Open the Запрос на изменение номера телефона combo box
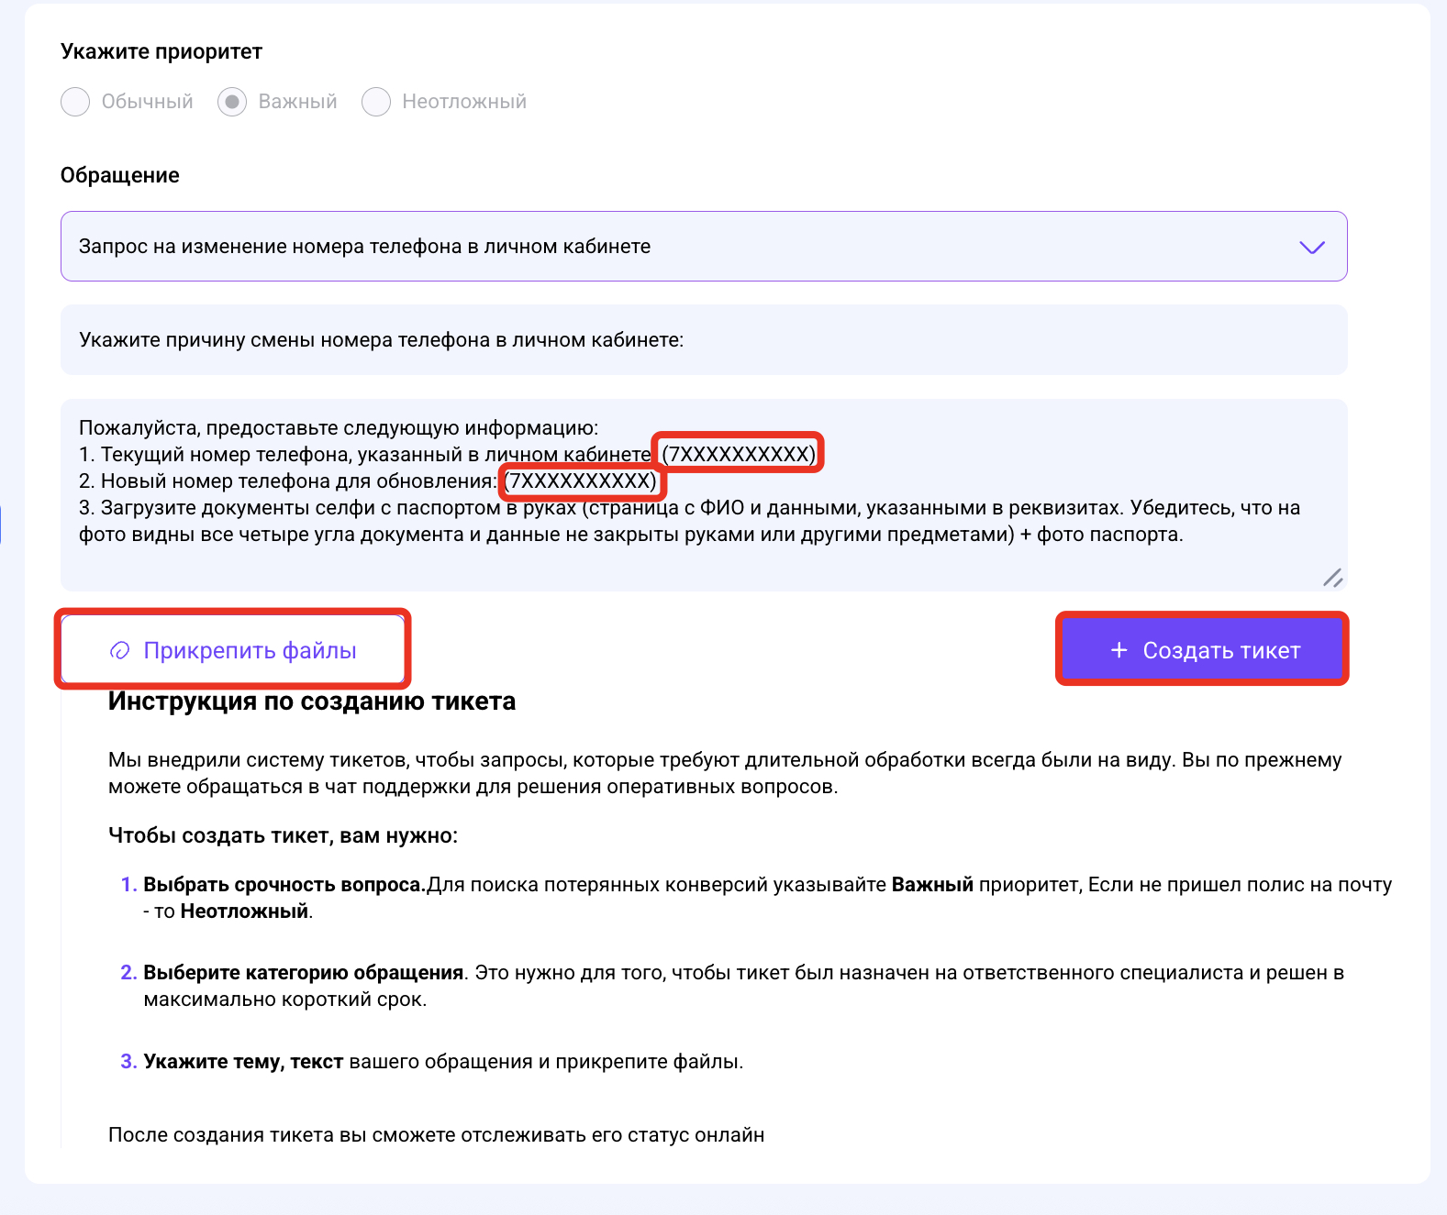1447x1215 pixels. (x=704, y=247)
